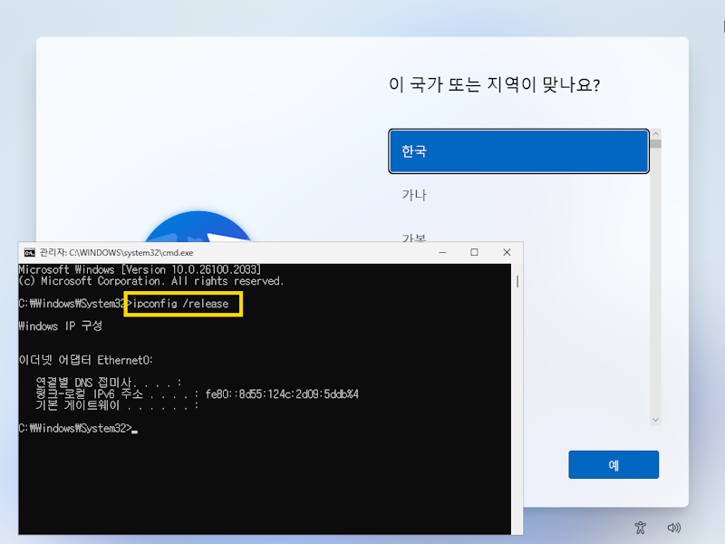Maximize the cmd.exe window
The height and width of the screenshot is (544, 725).
point(474,252)
